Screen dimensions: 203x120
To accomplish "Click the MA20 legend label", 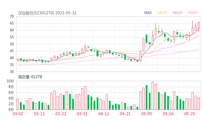I will pos(177,13).
